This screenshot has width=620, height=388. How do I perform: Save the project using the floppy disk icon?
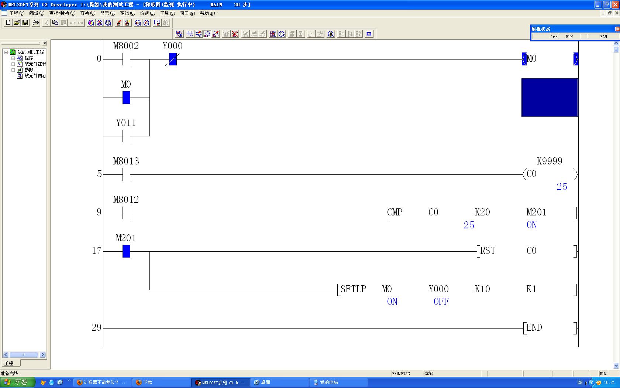tap(25, 23)
